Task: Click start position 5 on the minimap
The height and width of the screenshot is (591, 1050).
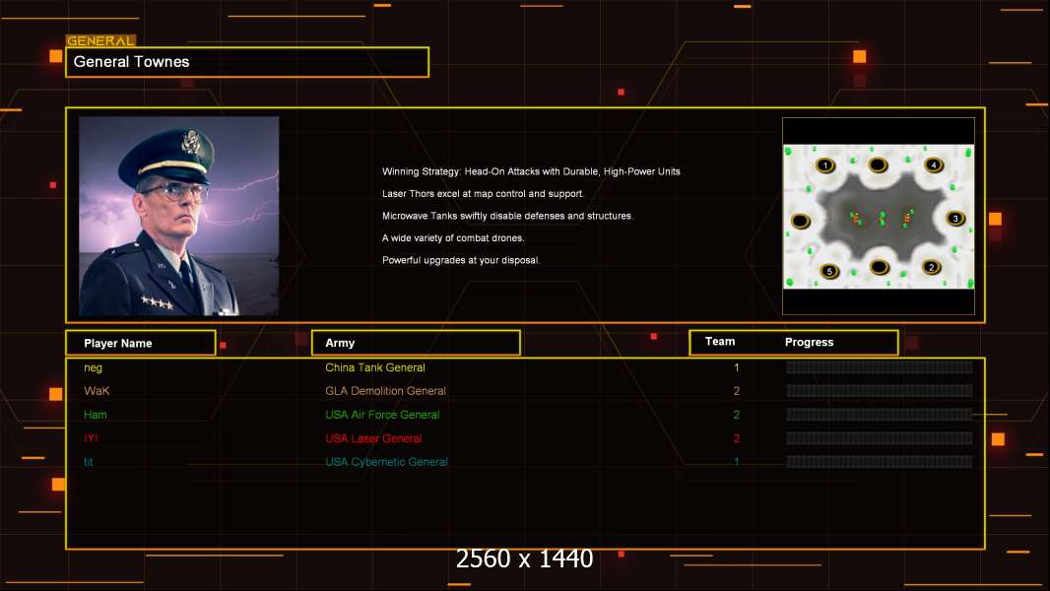Action: tap(829, 271)
